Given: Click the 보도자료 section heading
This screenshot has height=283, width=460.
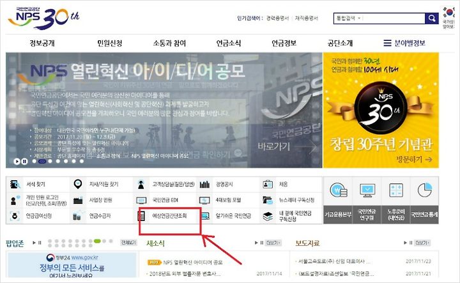Looking at the screenshot, I should (307, 243).
